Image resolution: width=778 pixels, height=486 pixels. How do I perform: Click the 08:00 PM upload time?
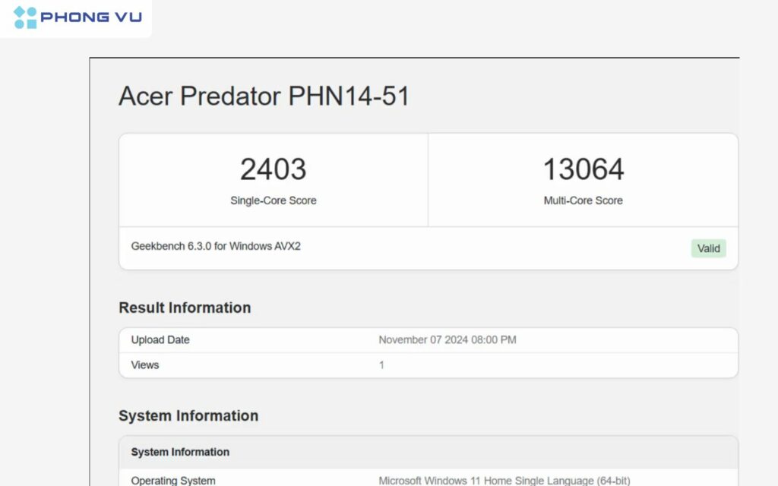493,340
